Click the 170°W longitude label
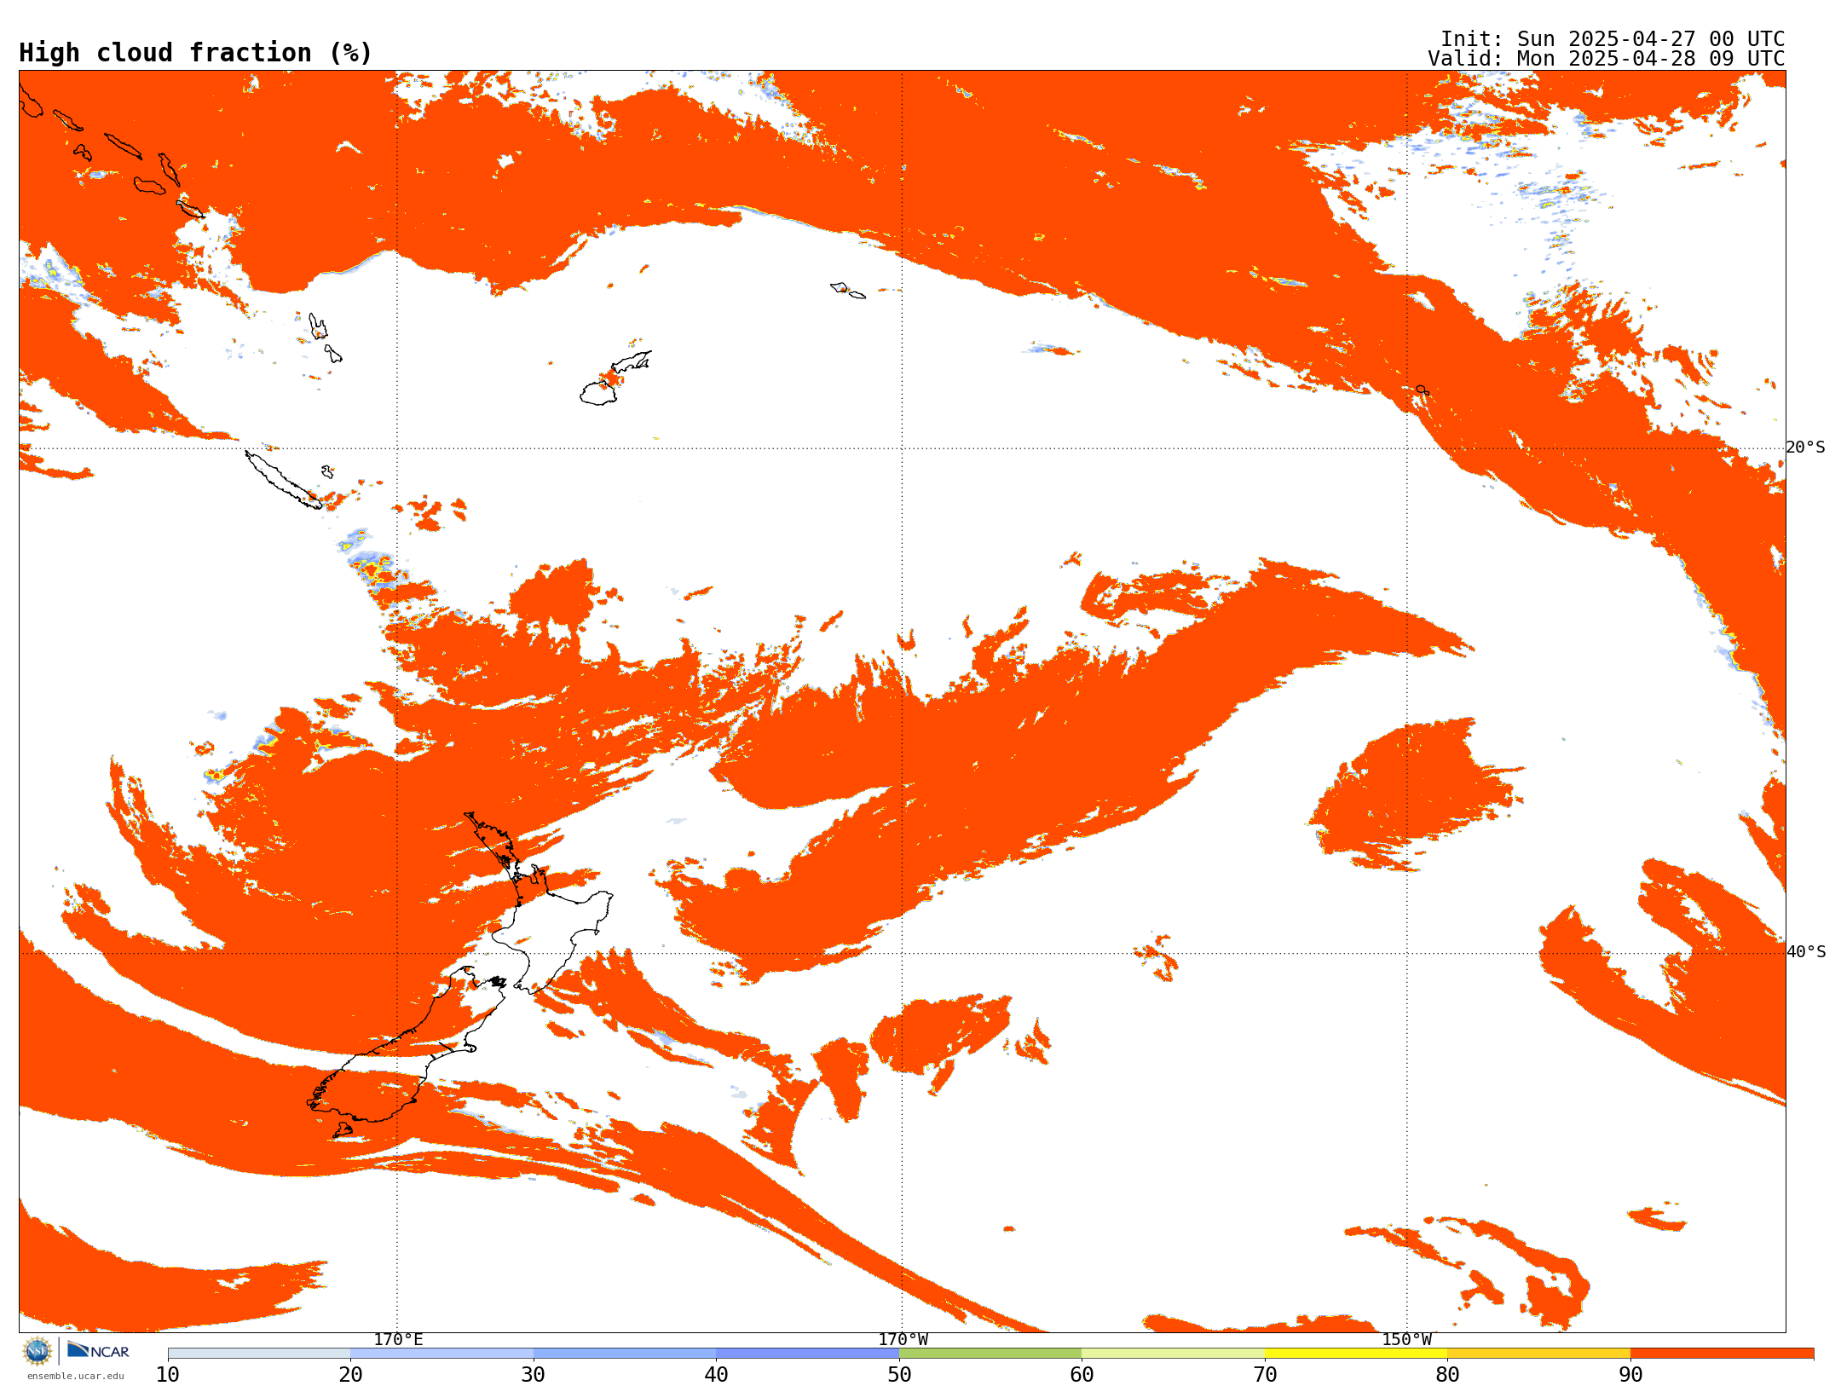Image resolution: width=1841 pixels, height=1386 pixels. click(x=903, y=1339)
